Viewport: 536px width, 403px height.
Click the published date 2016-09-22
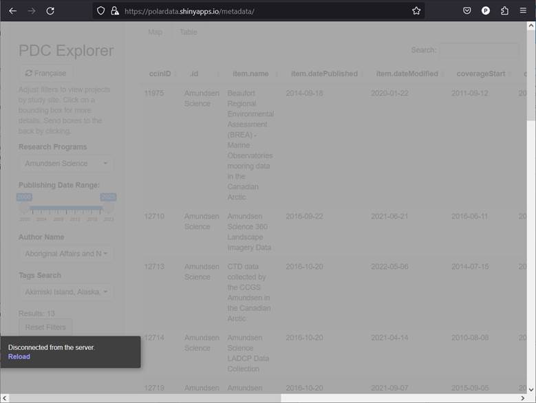305,217
